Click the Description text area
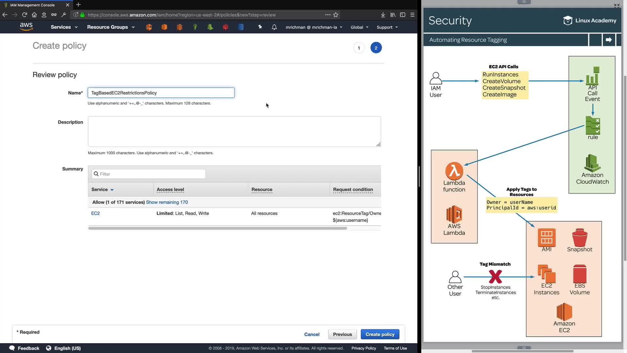The image size is (627, 353). 234,131
